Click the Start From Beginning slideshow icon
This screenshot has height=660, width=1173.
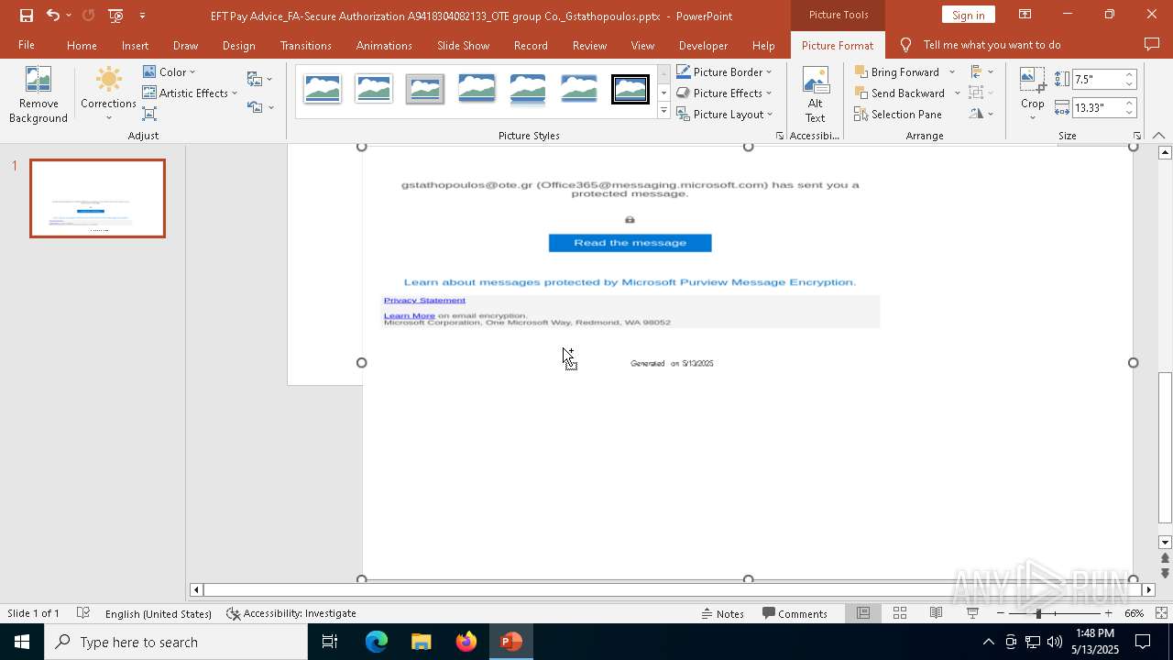(115, 16)
